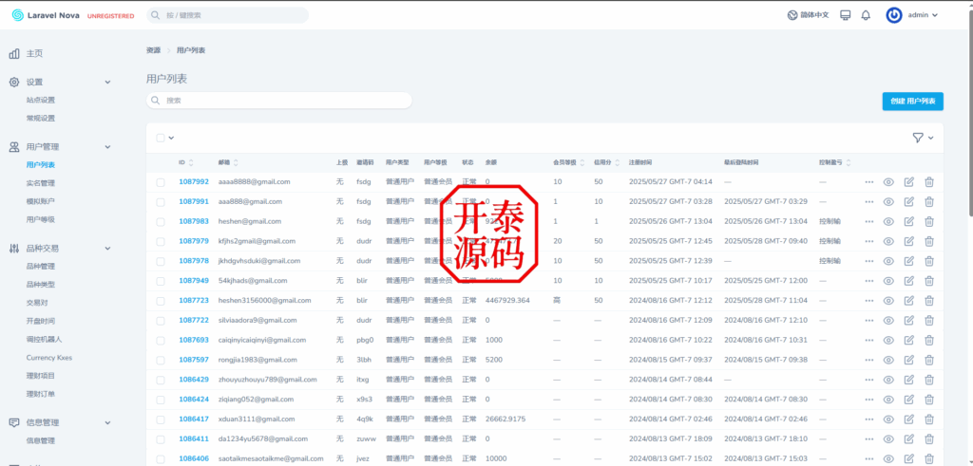Select checkbox for user 1087949
The height and width of the screenshot is (466, 973).
[x=161, y=281]
